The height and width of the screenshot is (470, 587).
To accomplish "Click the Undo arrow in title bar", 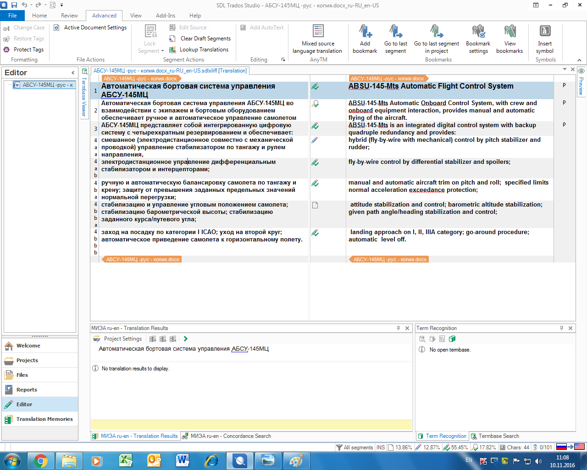I will (x=24, y=5).
